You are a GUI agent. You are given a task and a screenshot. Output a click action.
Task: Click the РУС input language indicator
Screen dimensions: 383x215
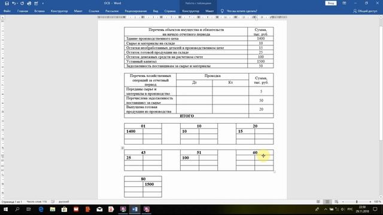350,210
